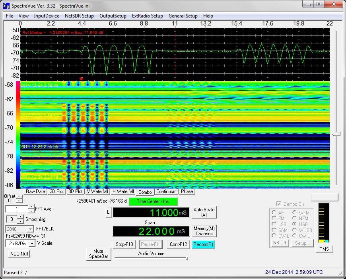
Task: Switch to V Waterfall tab
Action: pyautogui.click(x=97, y=191)
